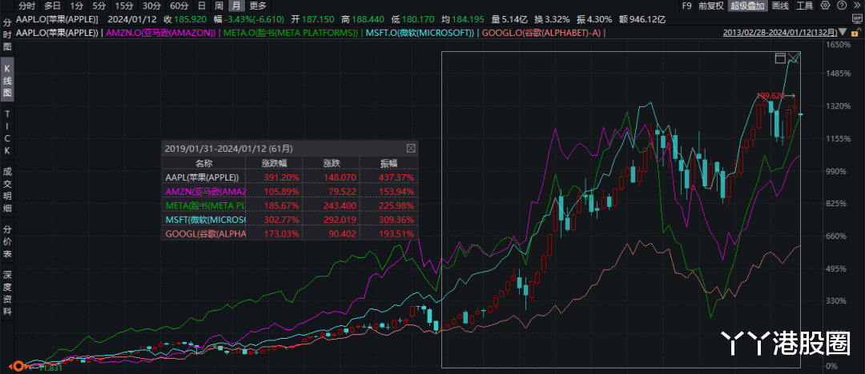Select the GOOGL row in statistics table

[290, 233]
